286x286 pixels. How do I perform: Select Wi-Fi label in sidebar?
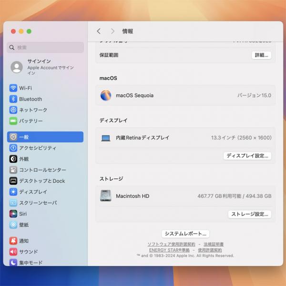[26, 88]
